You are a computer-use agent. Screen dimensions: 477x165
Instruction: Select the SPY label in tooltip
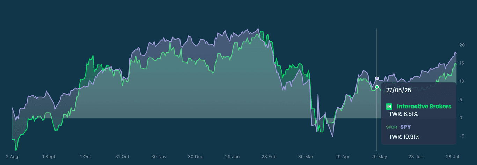(405, 127)
